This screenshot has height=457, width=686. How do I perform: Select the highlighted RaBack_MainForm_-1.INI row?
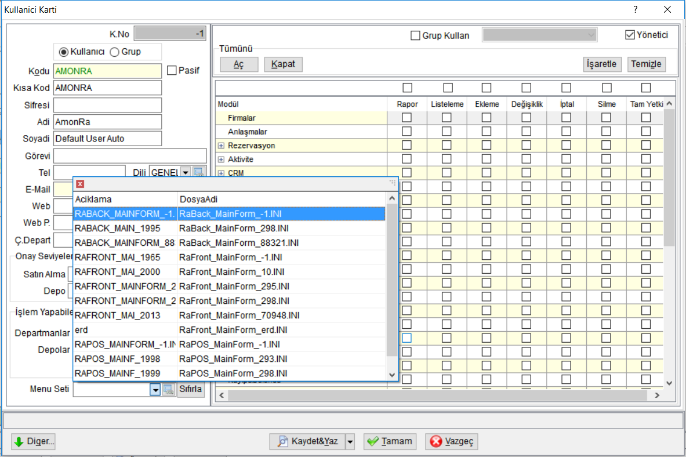click(x=230, y=214)
